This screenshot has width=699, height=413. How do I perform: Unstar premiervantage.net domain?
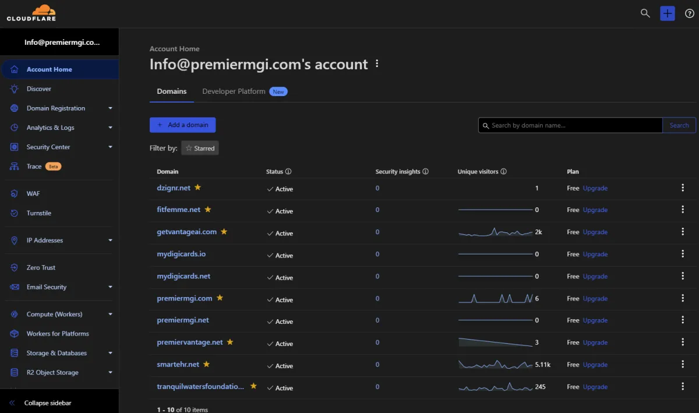(x=230, y=342)
